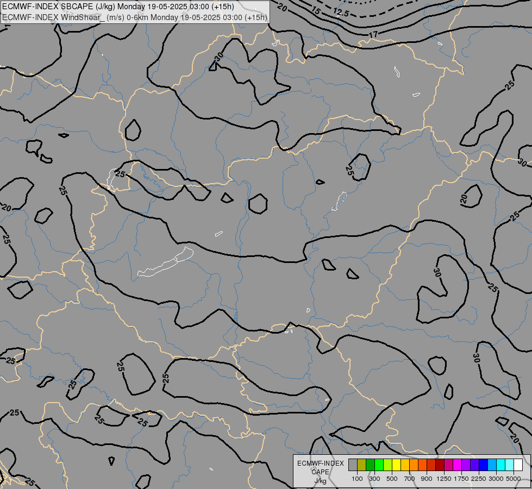Select the olive legend color swatch
Screen dimensions: 532x489
tap(362, 465)
